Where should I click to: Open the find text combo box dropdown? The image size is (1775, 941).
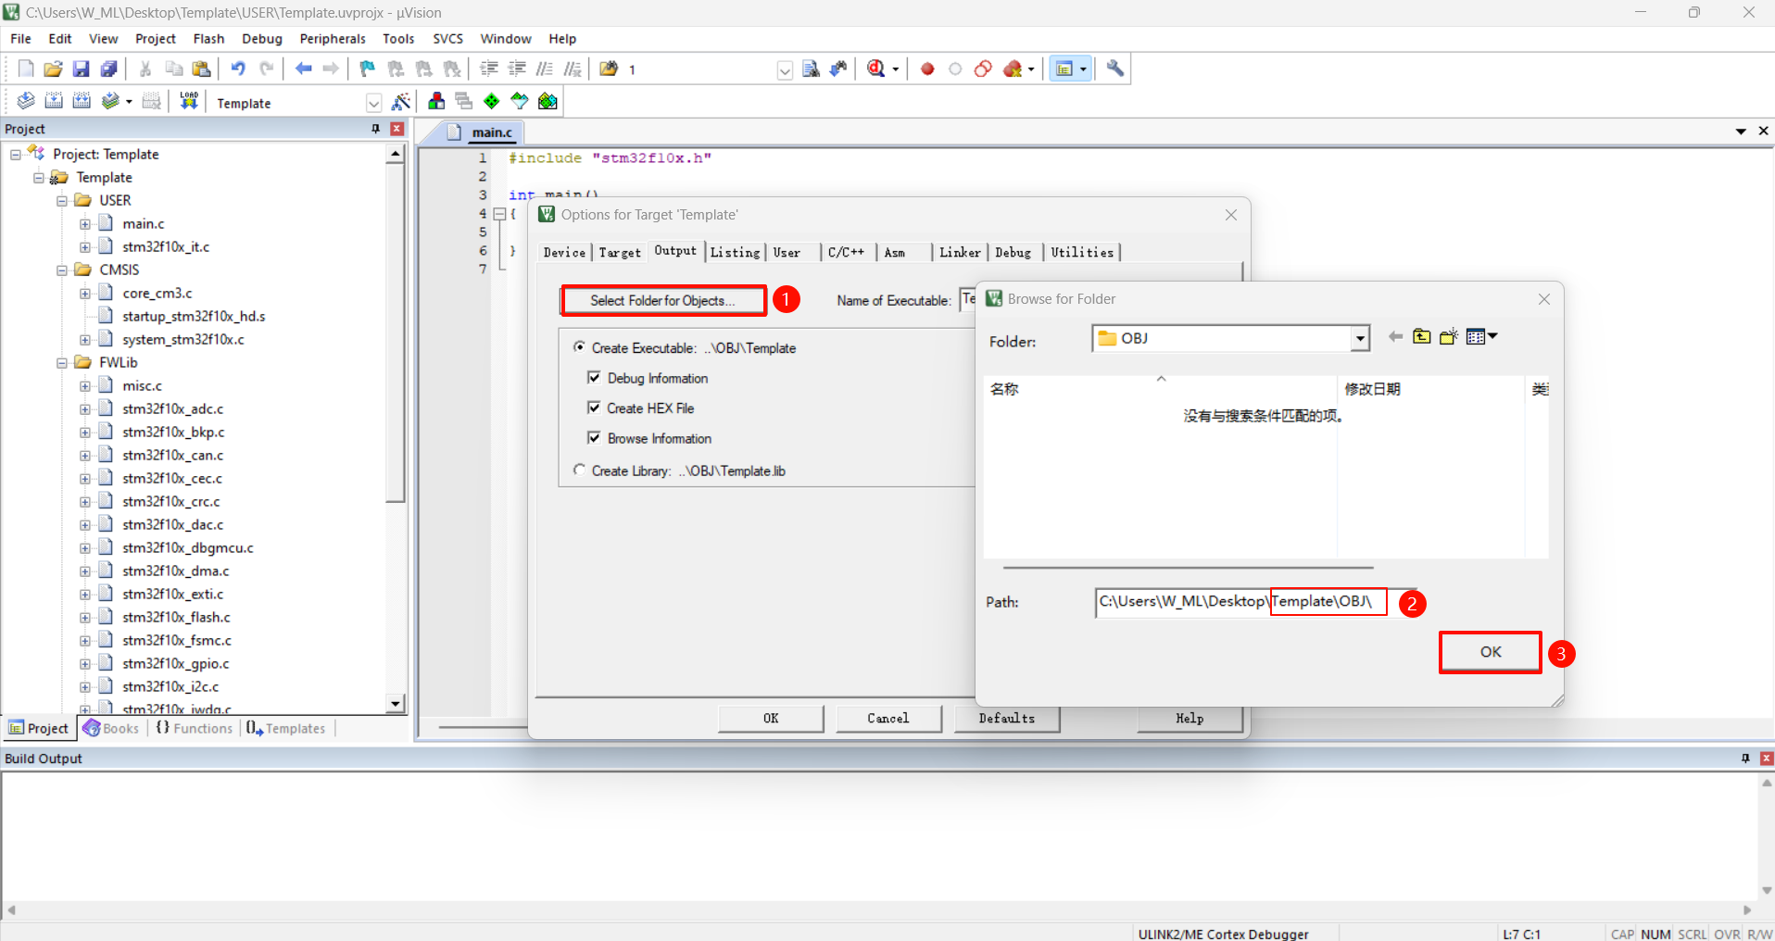[x=785, y=70]
